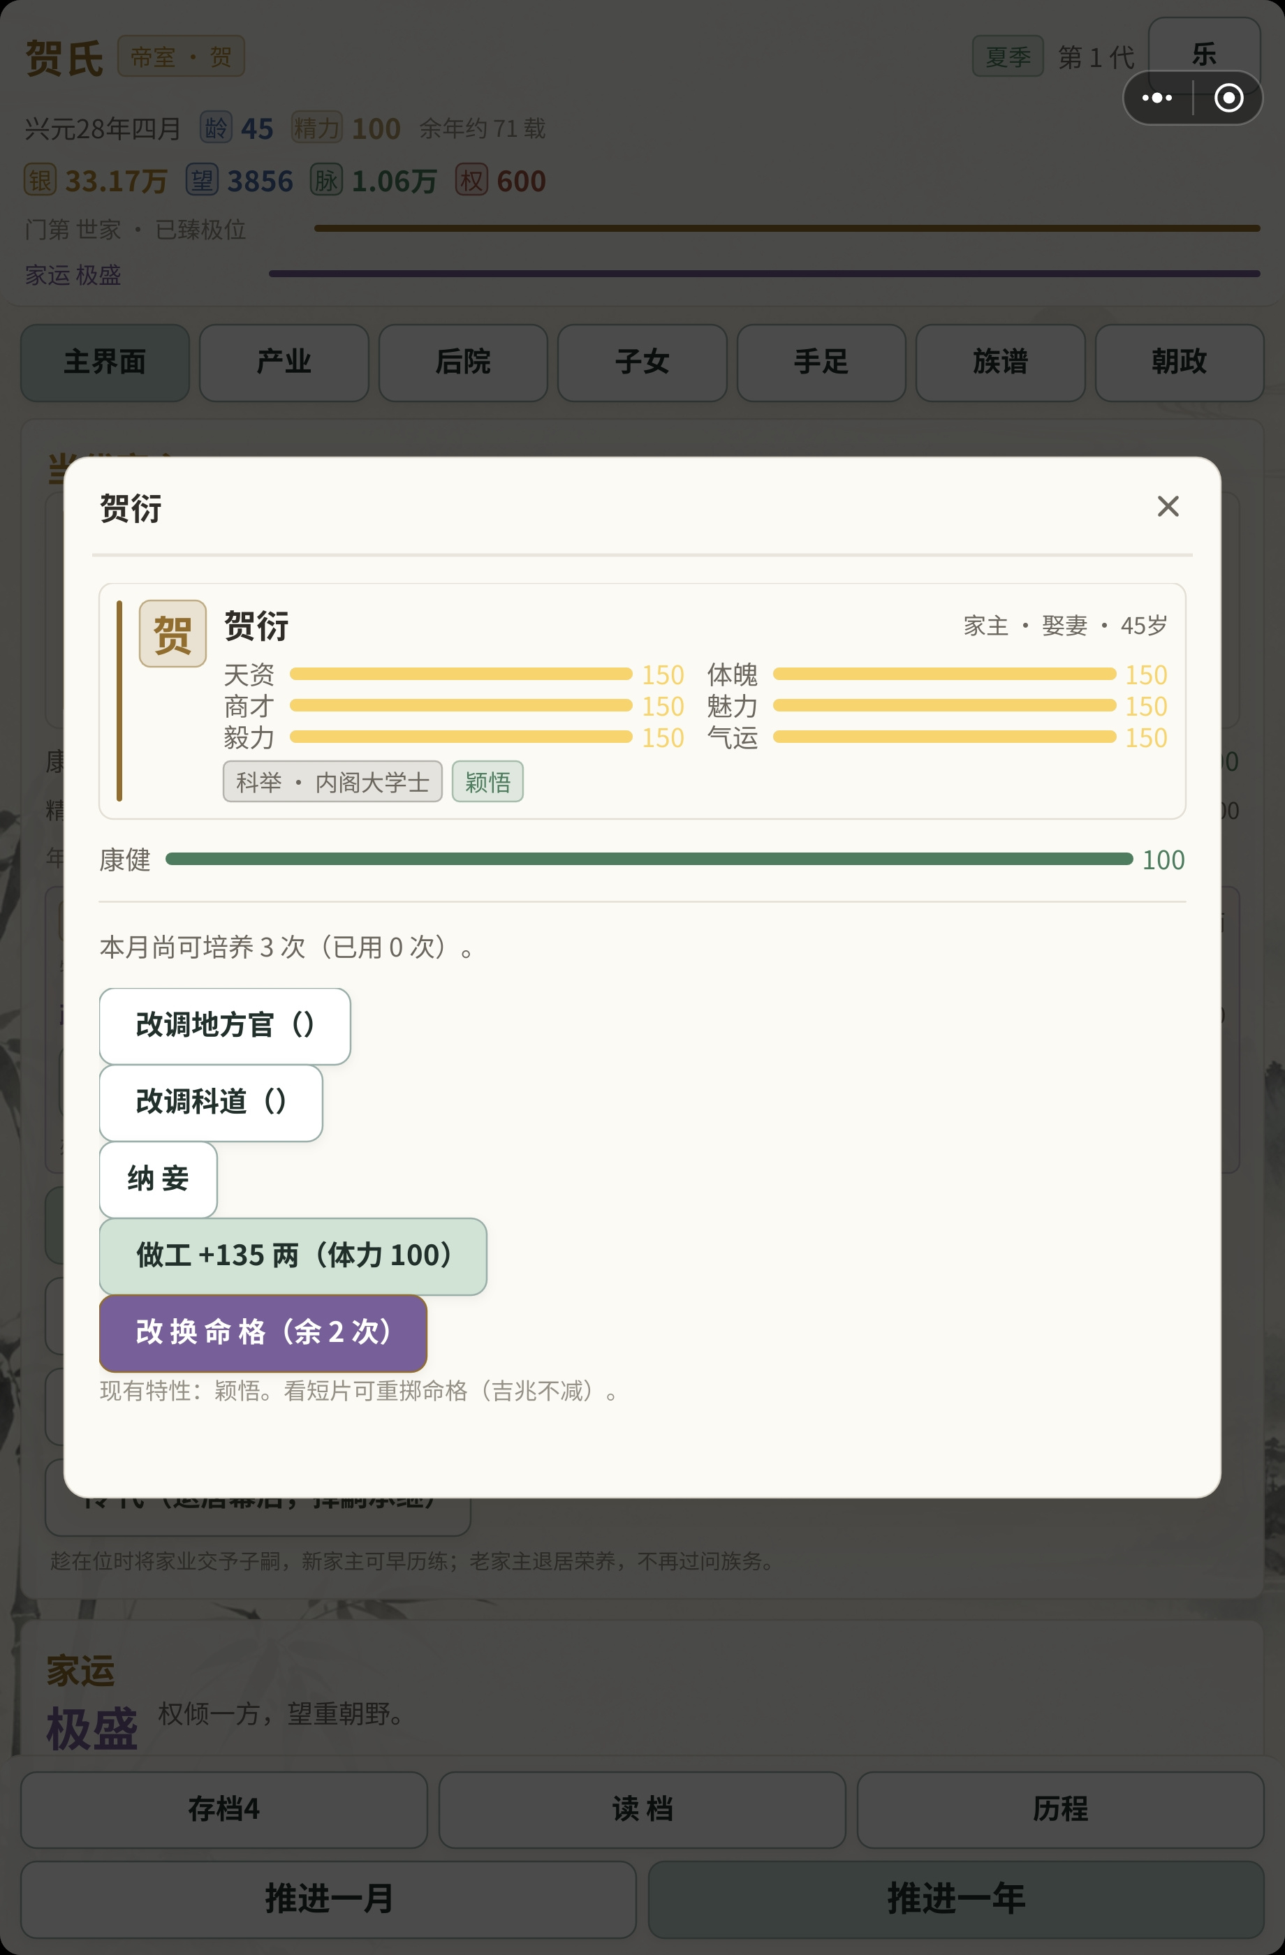Click purple 改换命格 reroll button

point(263,1332)
